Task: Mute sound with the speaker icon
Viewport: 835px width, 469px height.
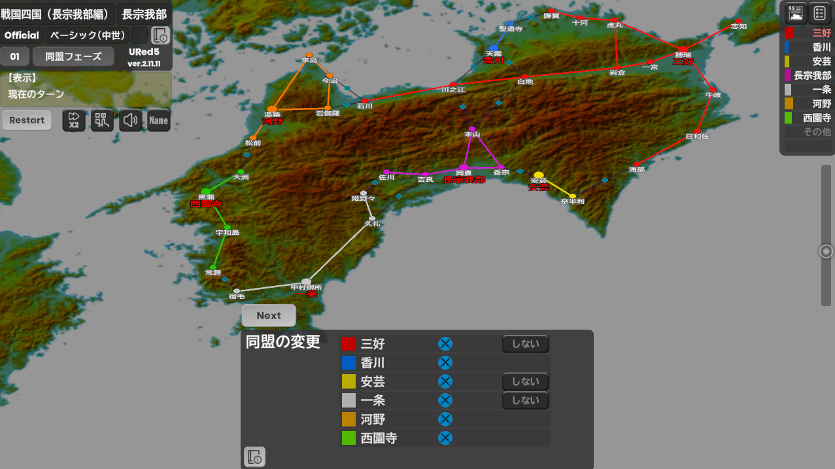Action: [x=131, y=120]
